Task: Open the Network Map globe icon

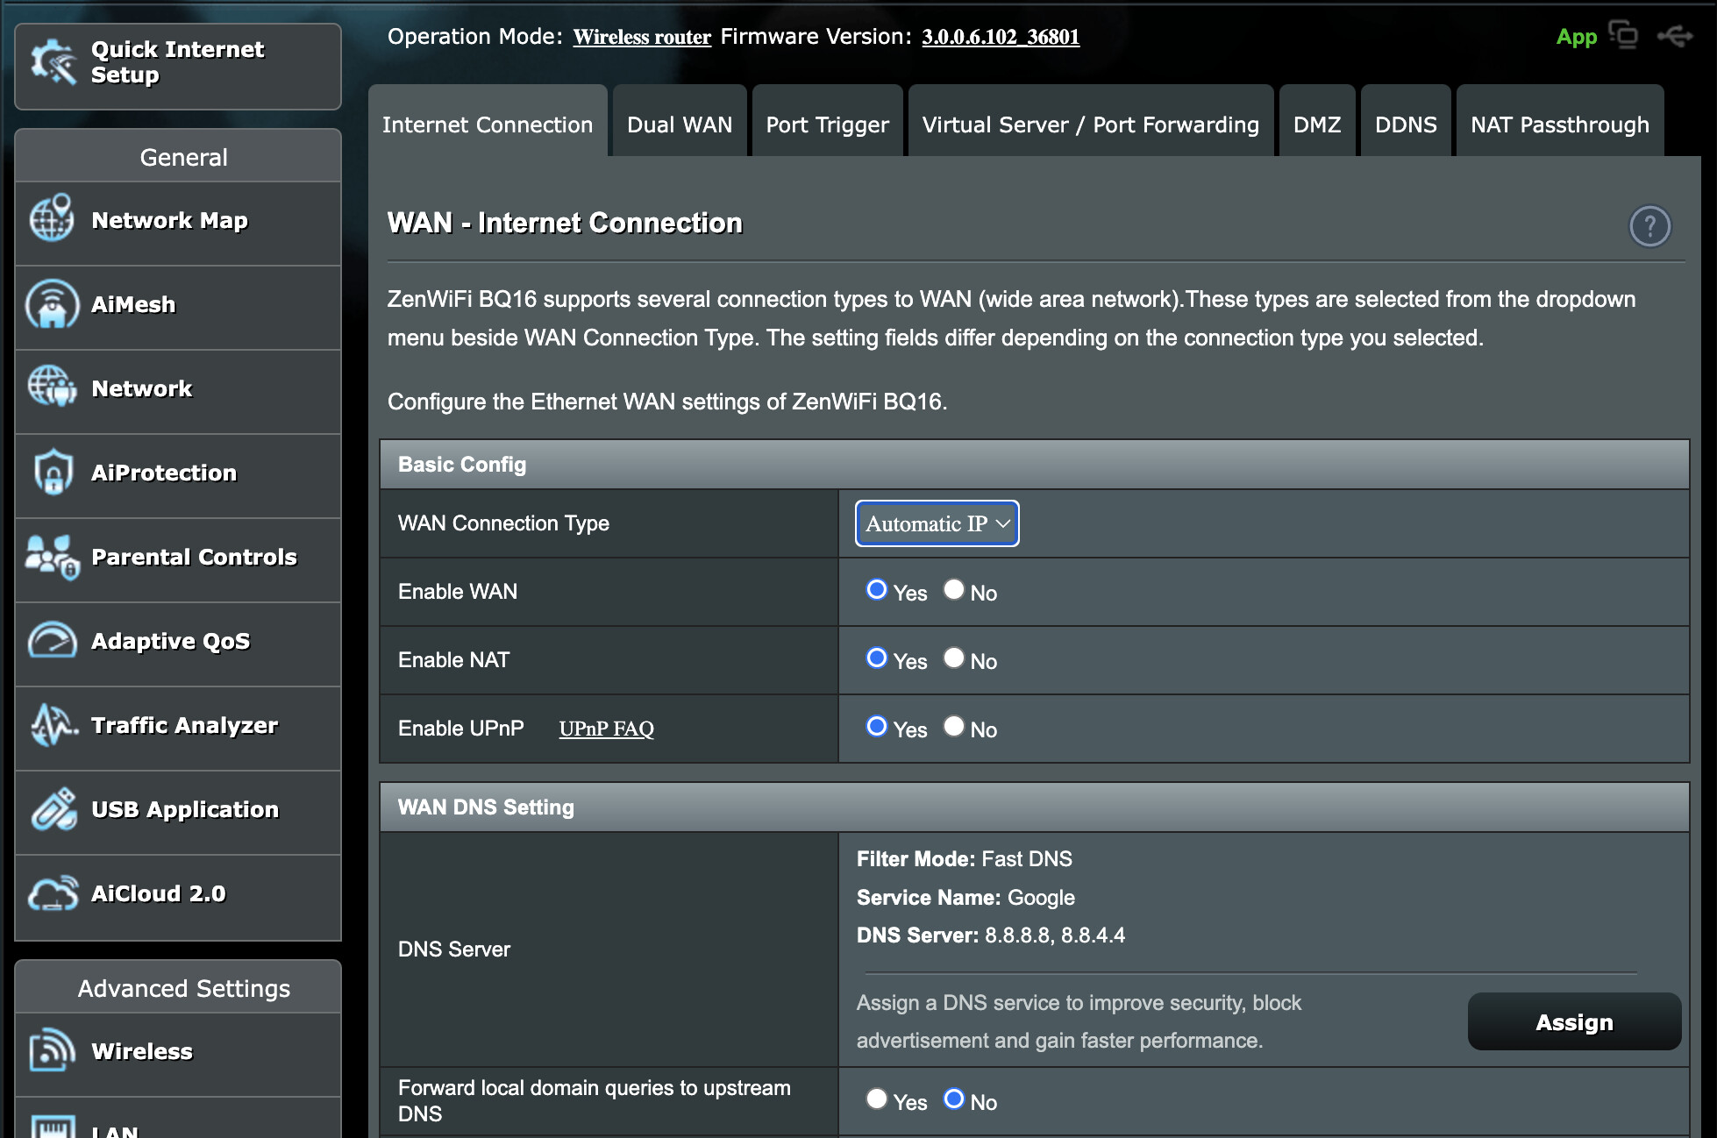Action: point(52,218)
